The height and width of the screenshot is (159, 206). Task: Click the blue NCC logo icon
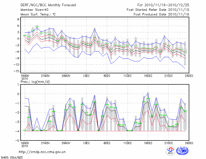(182, 151)
